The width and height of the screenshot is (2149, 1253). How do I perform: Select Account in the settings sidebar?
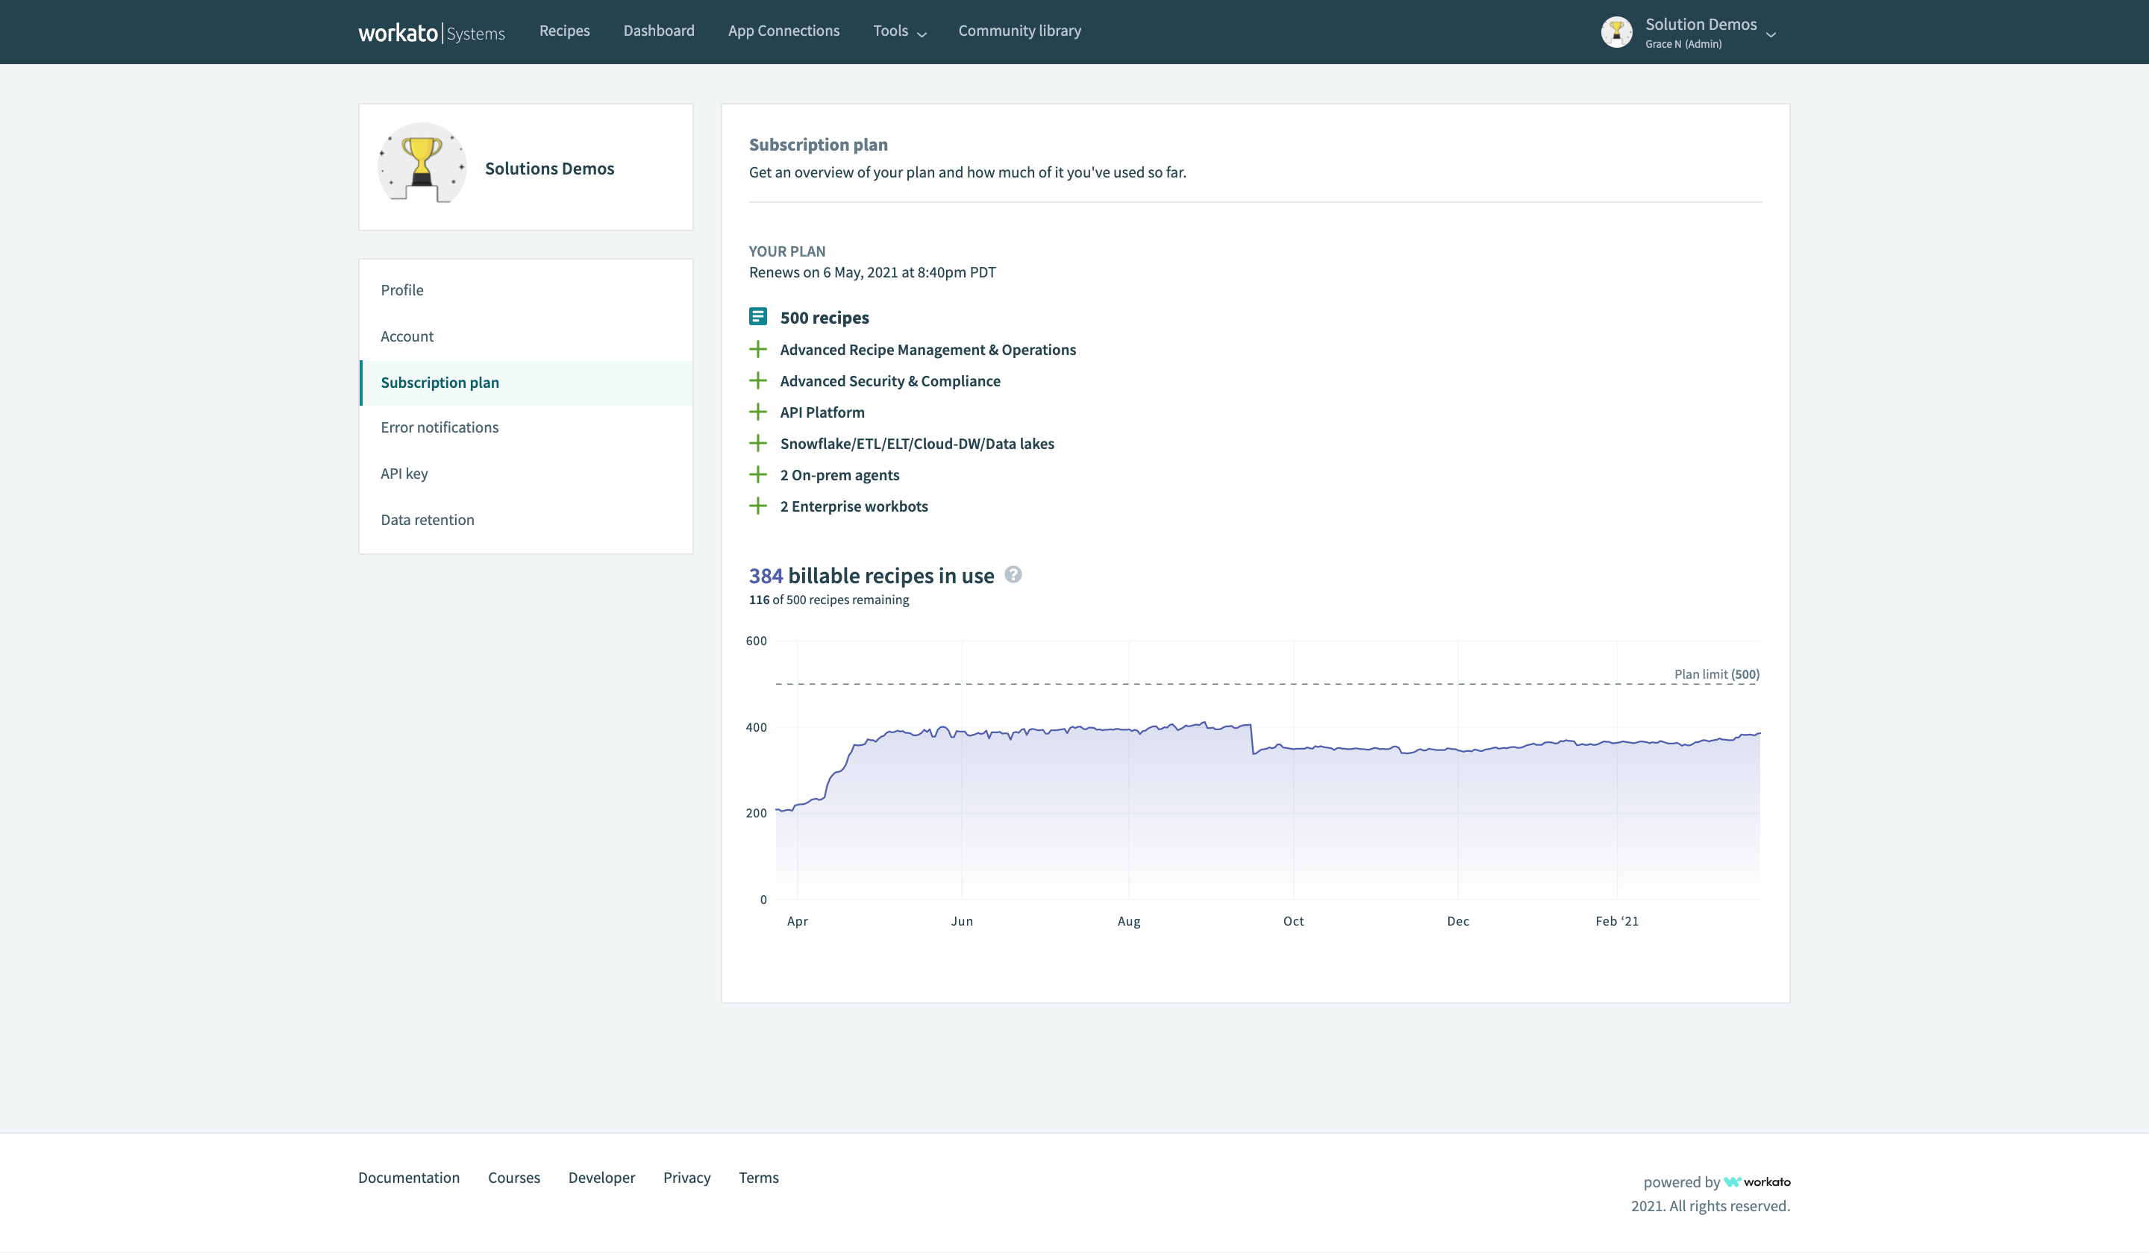[x=526, y=336]
